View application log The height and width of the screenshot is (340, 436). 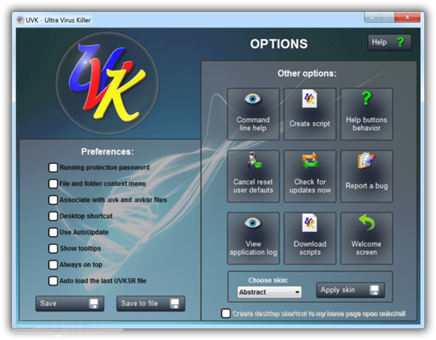253,238
